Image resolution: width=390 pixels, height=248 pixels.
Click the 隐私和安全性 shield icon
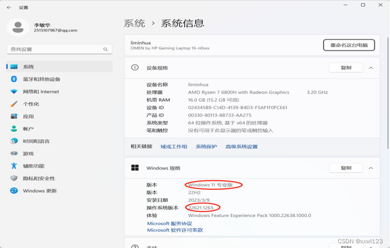[x=14, y=178]
